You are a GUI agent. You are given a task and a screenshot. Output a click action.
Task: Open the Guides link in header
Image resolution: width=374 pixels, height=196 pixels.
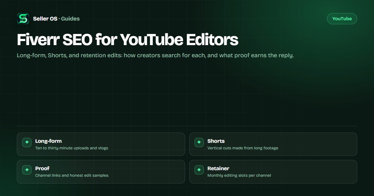tap(70, 19)
